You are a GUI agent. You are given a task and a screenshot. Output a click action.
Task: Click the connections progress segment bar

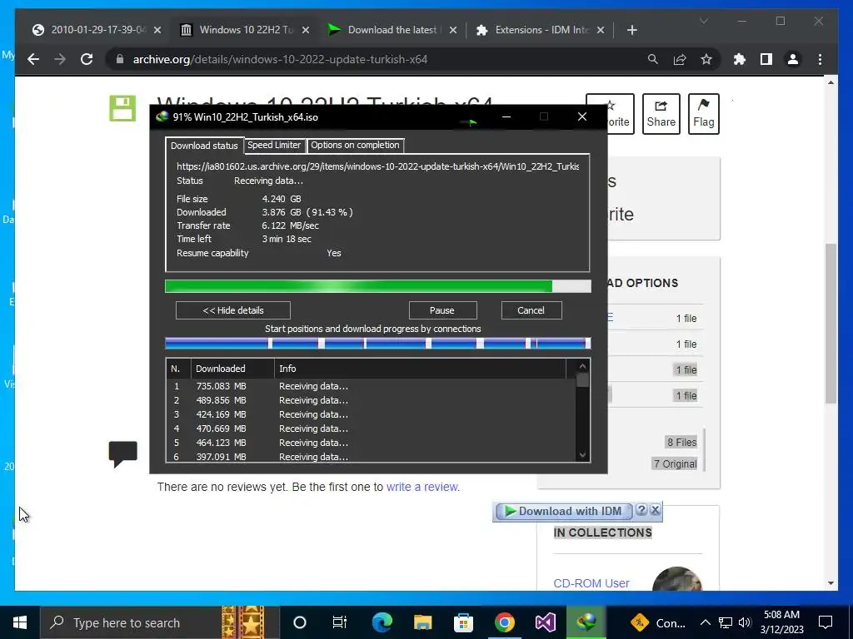point(377,343)
